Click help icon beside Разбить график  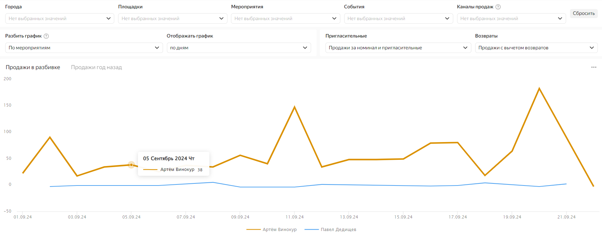point(46,36)
